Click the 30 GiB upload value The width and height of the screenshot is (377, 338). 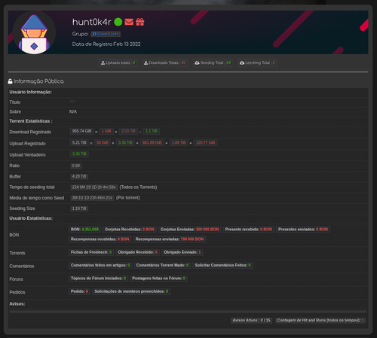point(103,143)
